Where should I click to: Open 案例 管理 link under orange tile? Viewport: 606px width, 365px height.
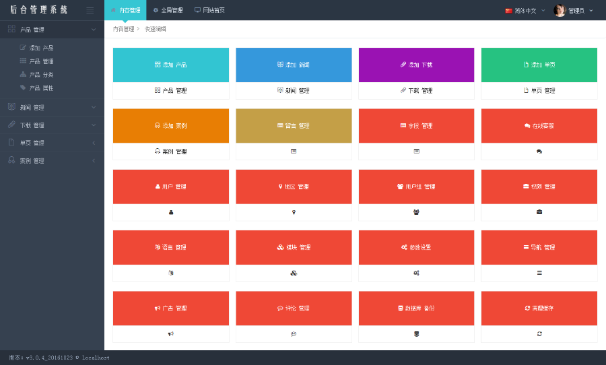click(171, 151)
